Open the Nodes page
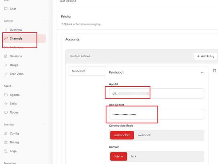 (14, 112)
